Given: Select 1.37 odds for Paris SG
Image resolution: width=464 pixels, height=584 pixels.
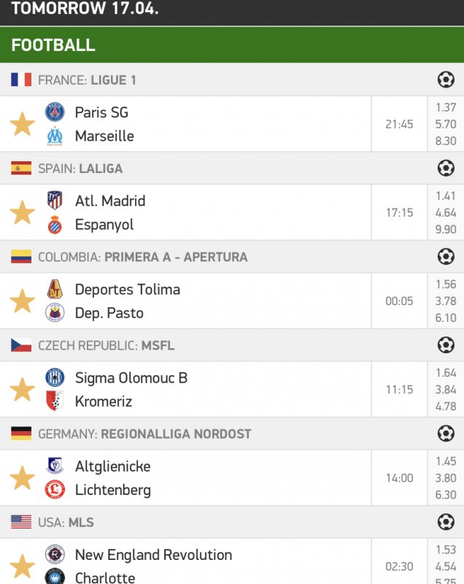Looking at the screenshot, I should point(445,107).
